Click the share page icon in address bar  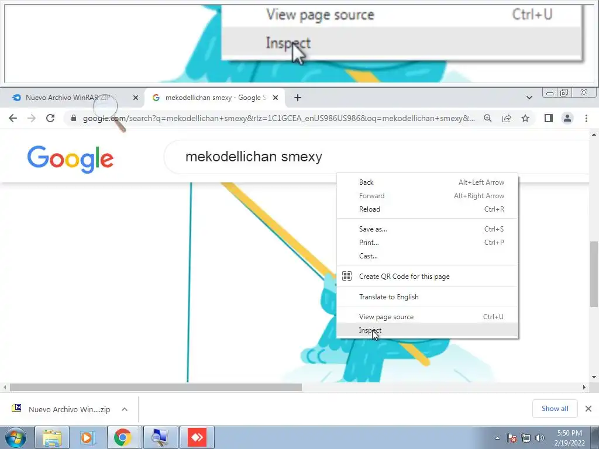click(x=507, y=118)
